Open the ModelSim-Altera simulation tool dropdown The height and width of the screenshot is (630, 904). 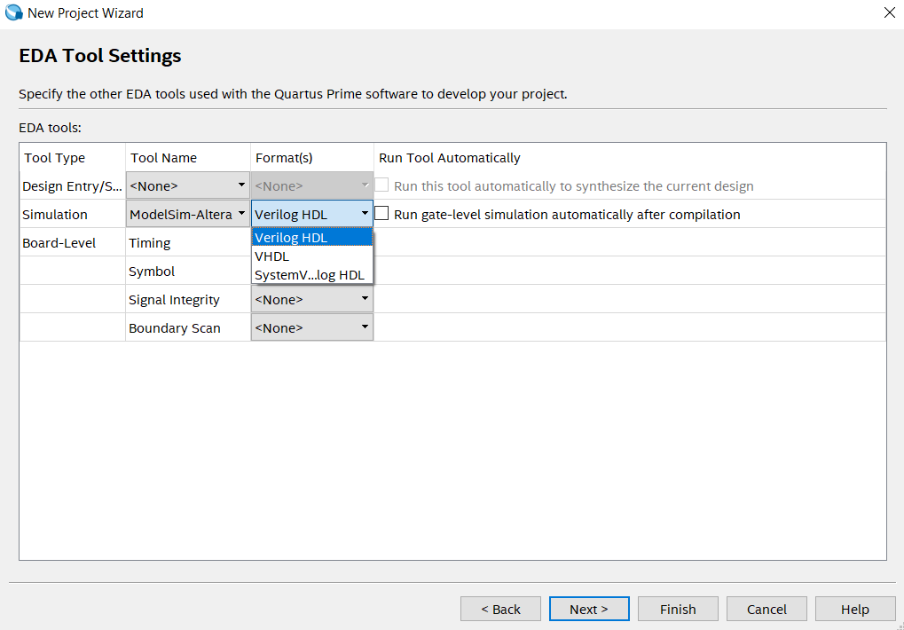[x=187, y=215]
